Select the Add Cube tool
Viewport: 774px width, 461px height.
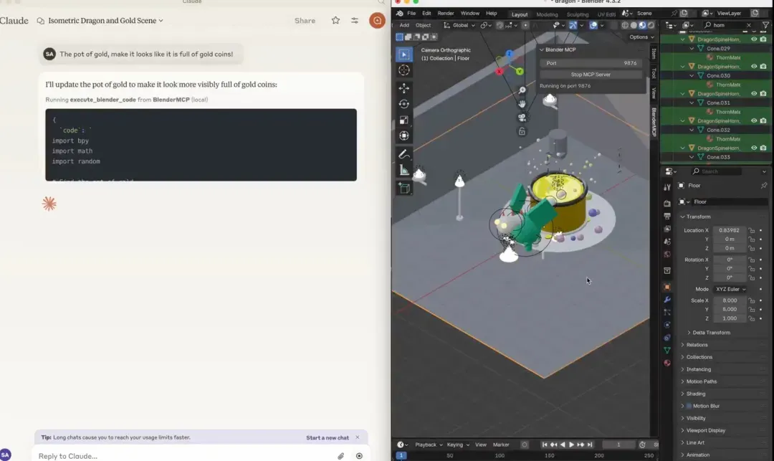[403, 188]
